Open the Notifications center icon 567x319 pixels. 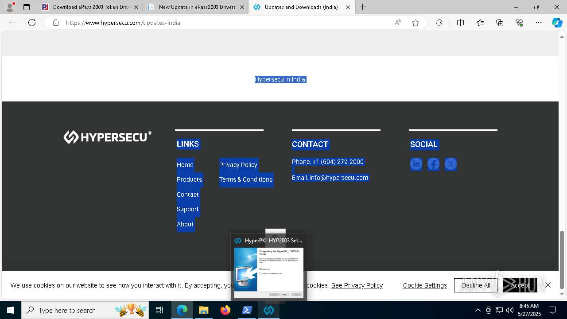552,310
